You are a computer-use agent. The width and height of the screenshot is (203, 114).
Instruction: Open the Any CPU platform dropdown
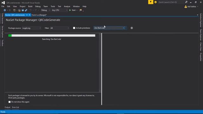[60, 10]
